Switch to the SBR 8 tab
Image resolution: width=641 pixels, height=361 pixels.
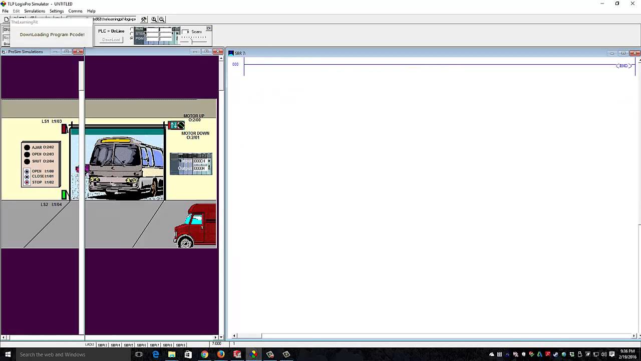point(168,345)
